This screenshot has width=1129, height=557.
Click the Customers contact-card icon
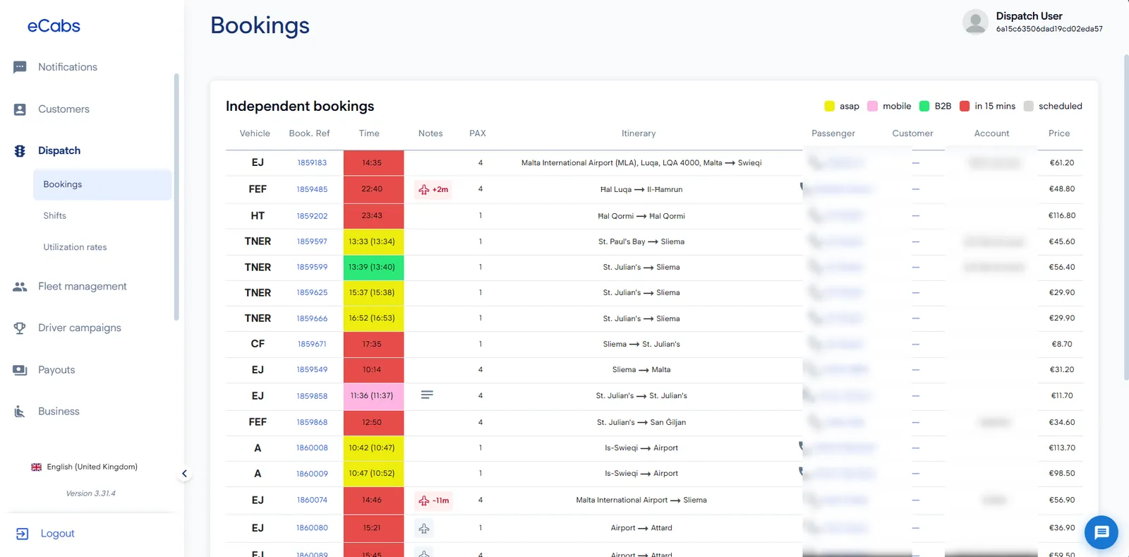point(20,109)
